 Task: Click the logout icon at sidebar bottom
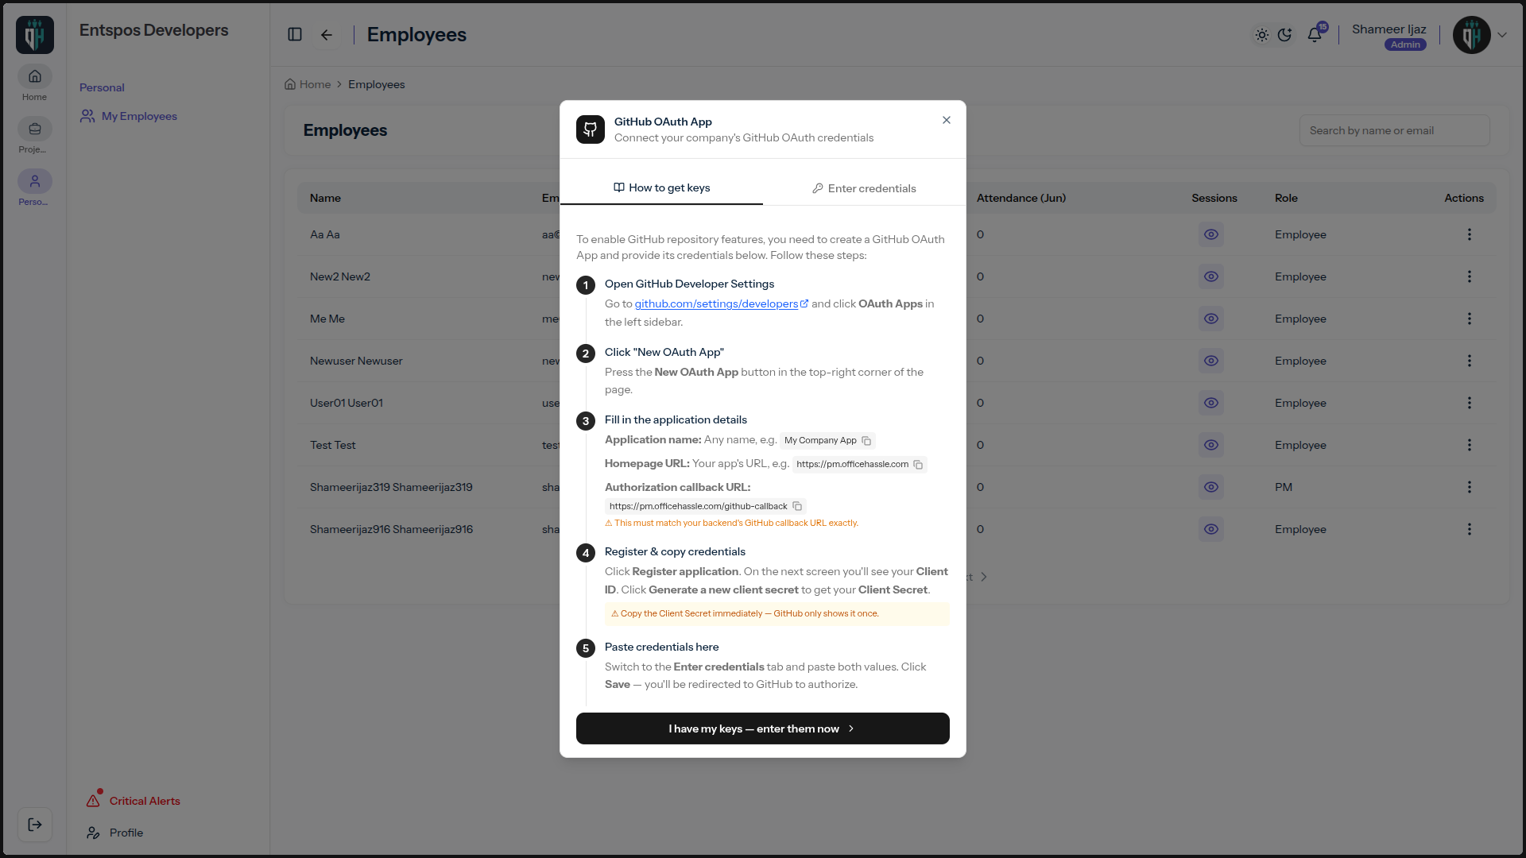pyautogui.click(x=35, y=825)
